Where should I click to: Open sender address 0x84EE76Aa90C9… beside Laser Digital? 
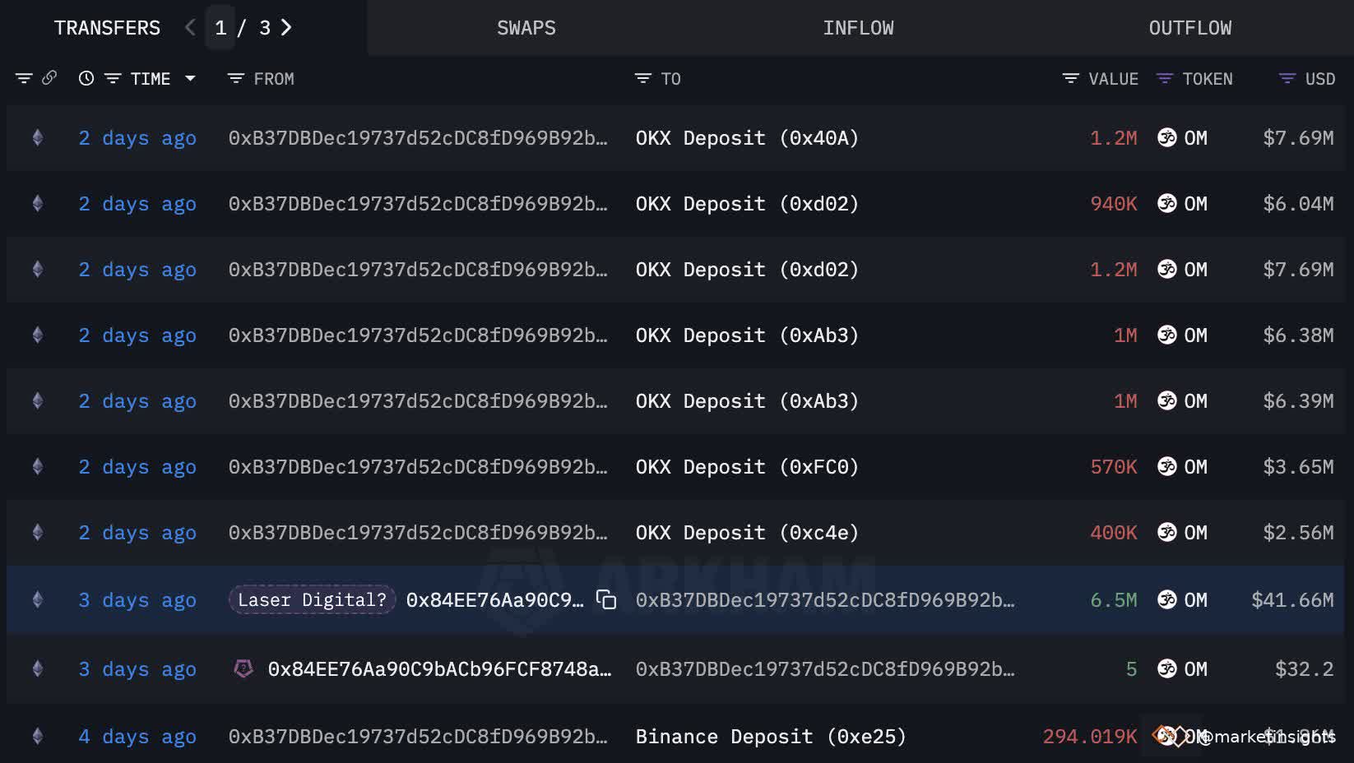[494, 600]
